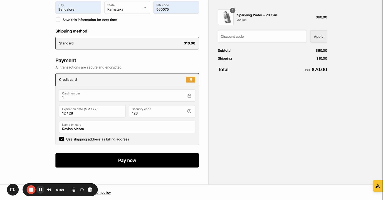
Task: Restart the recording with the circular arrow
Action: coord(82,190)
